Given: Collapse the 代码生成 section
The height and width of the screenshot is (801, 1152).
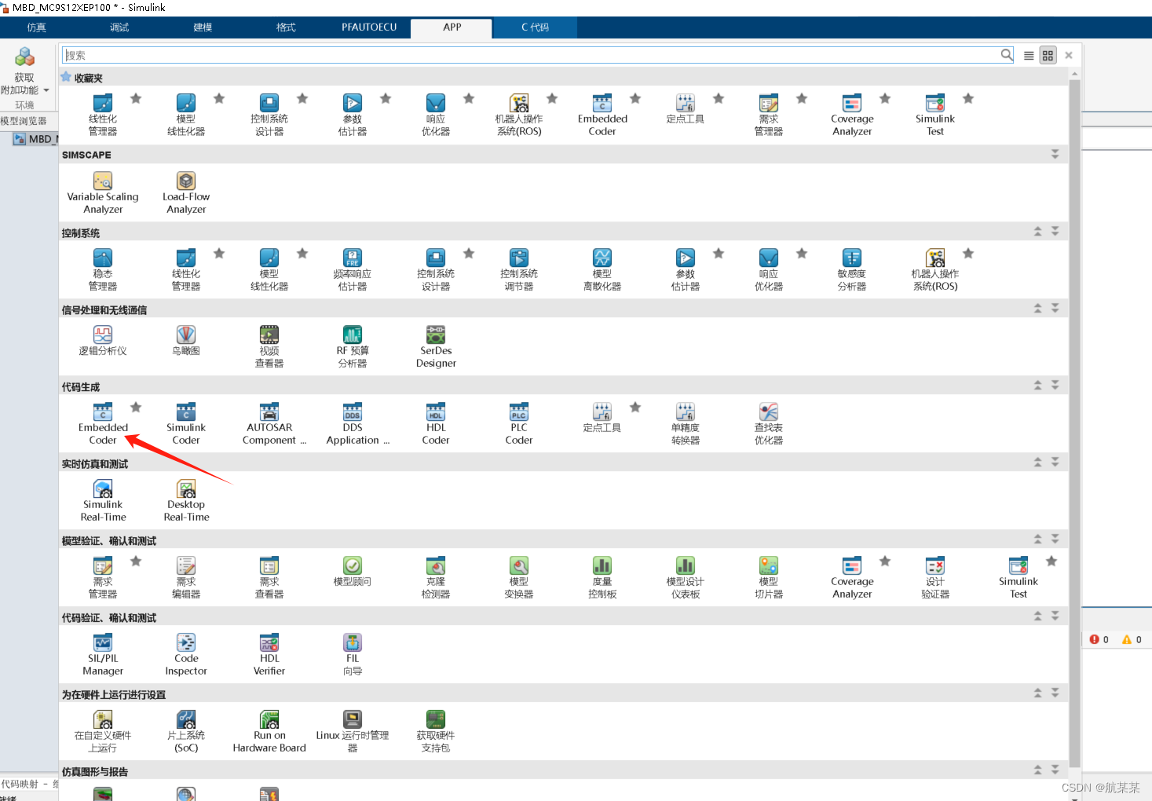Looking at the screenshot, I should pos(1038,386).
